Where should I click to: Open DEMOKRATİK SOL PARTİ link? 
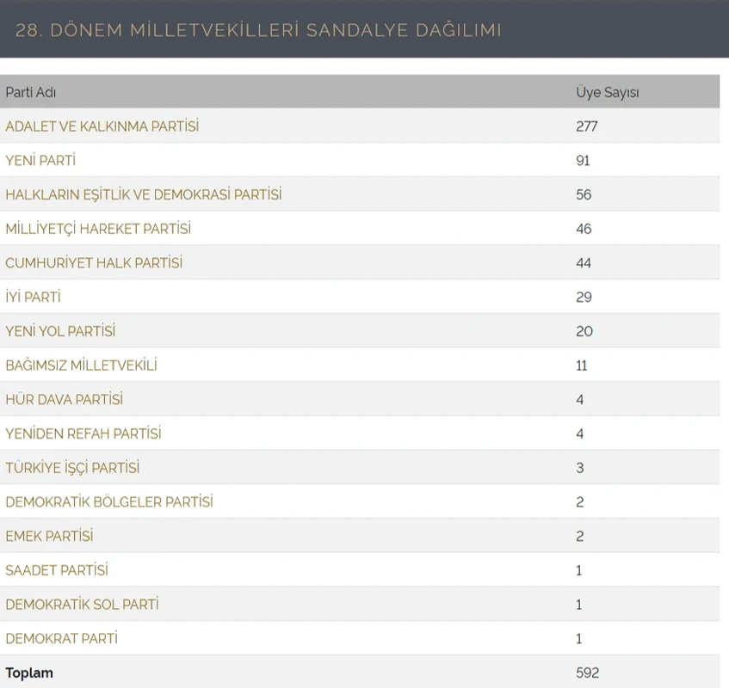click(x=82, y=604)
